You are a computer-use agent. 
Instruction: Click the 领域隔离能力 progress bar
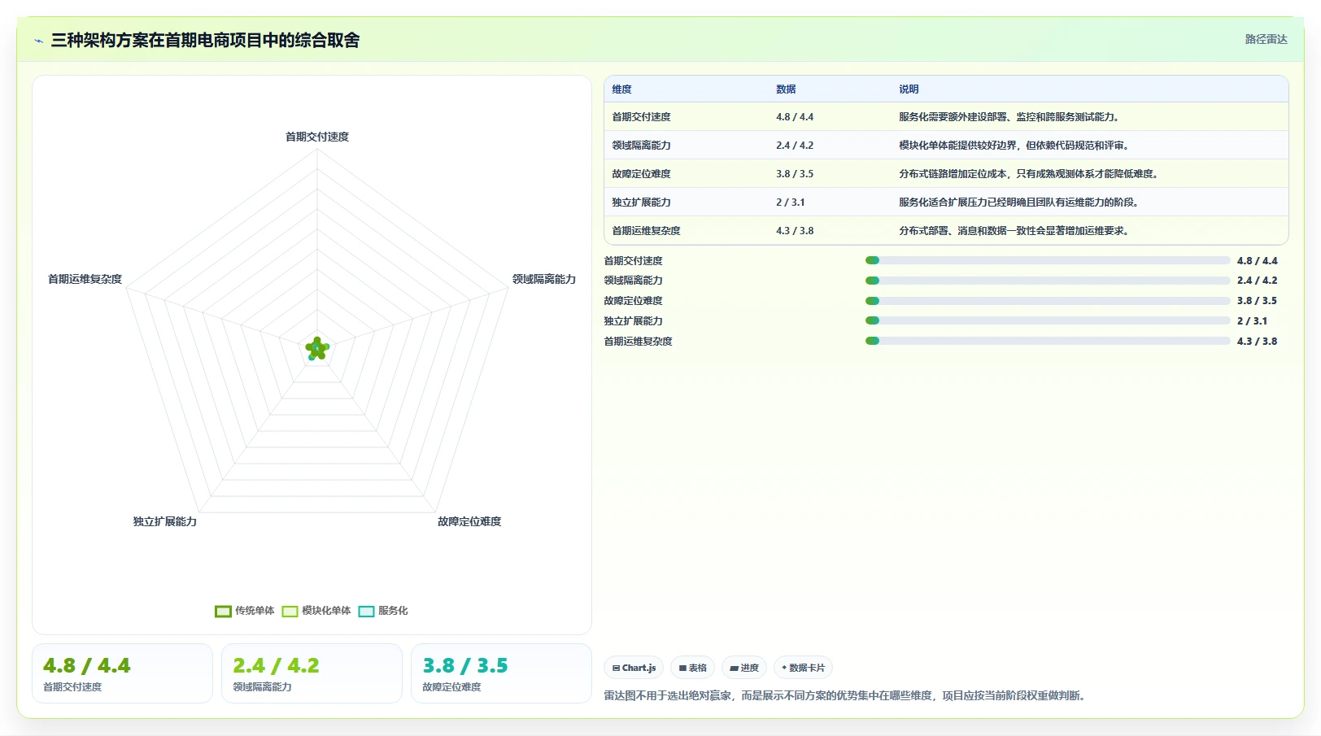pos(1048,281)
